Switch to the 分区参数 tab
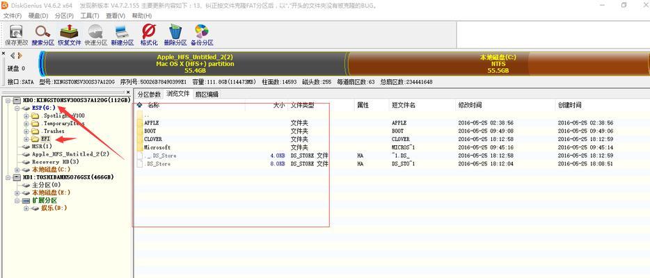 click(x=149, y=95)
